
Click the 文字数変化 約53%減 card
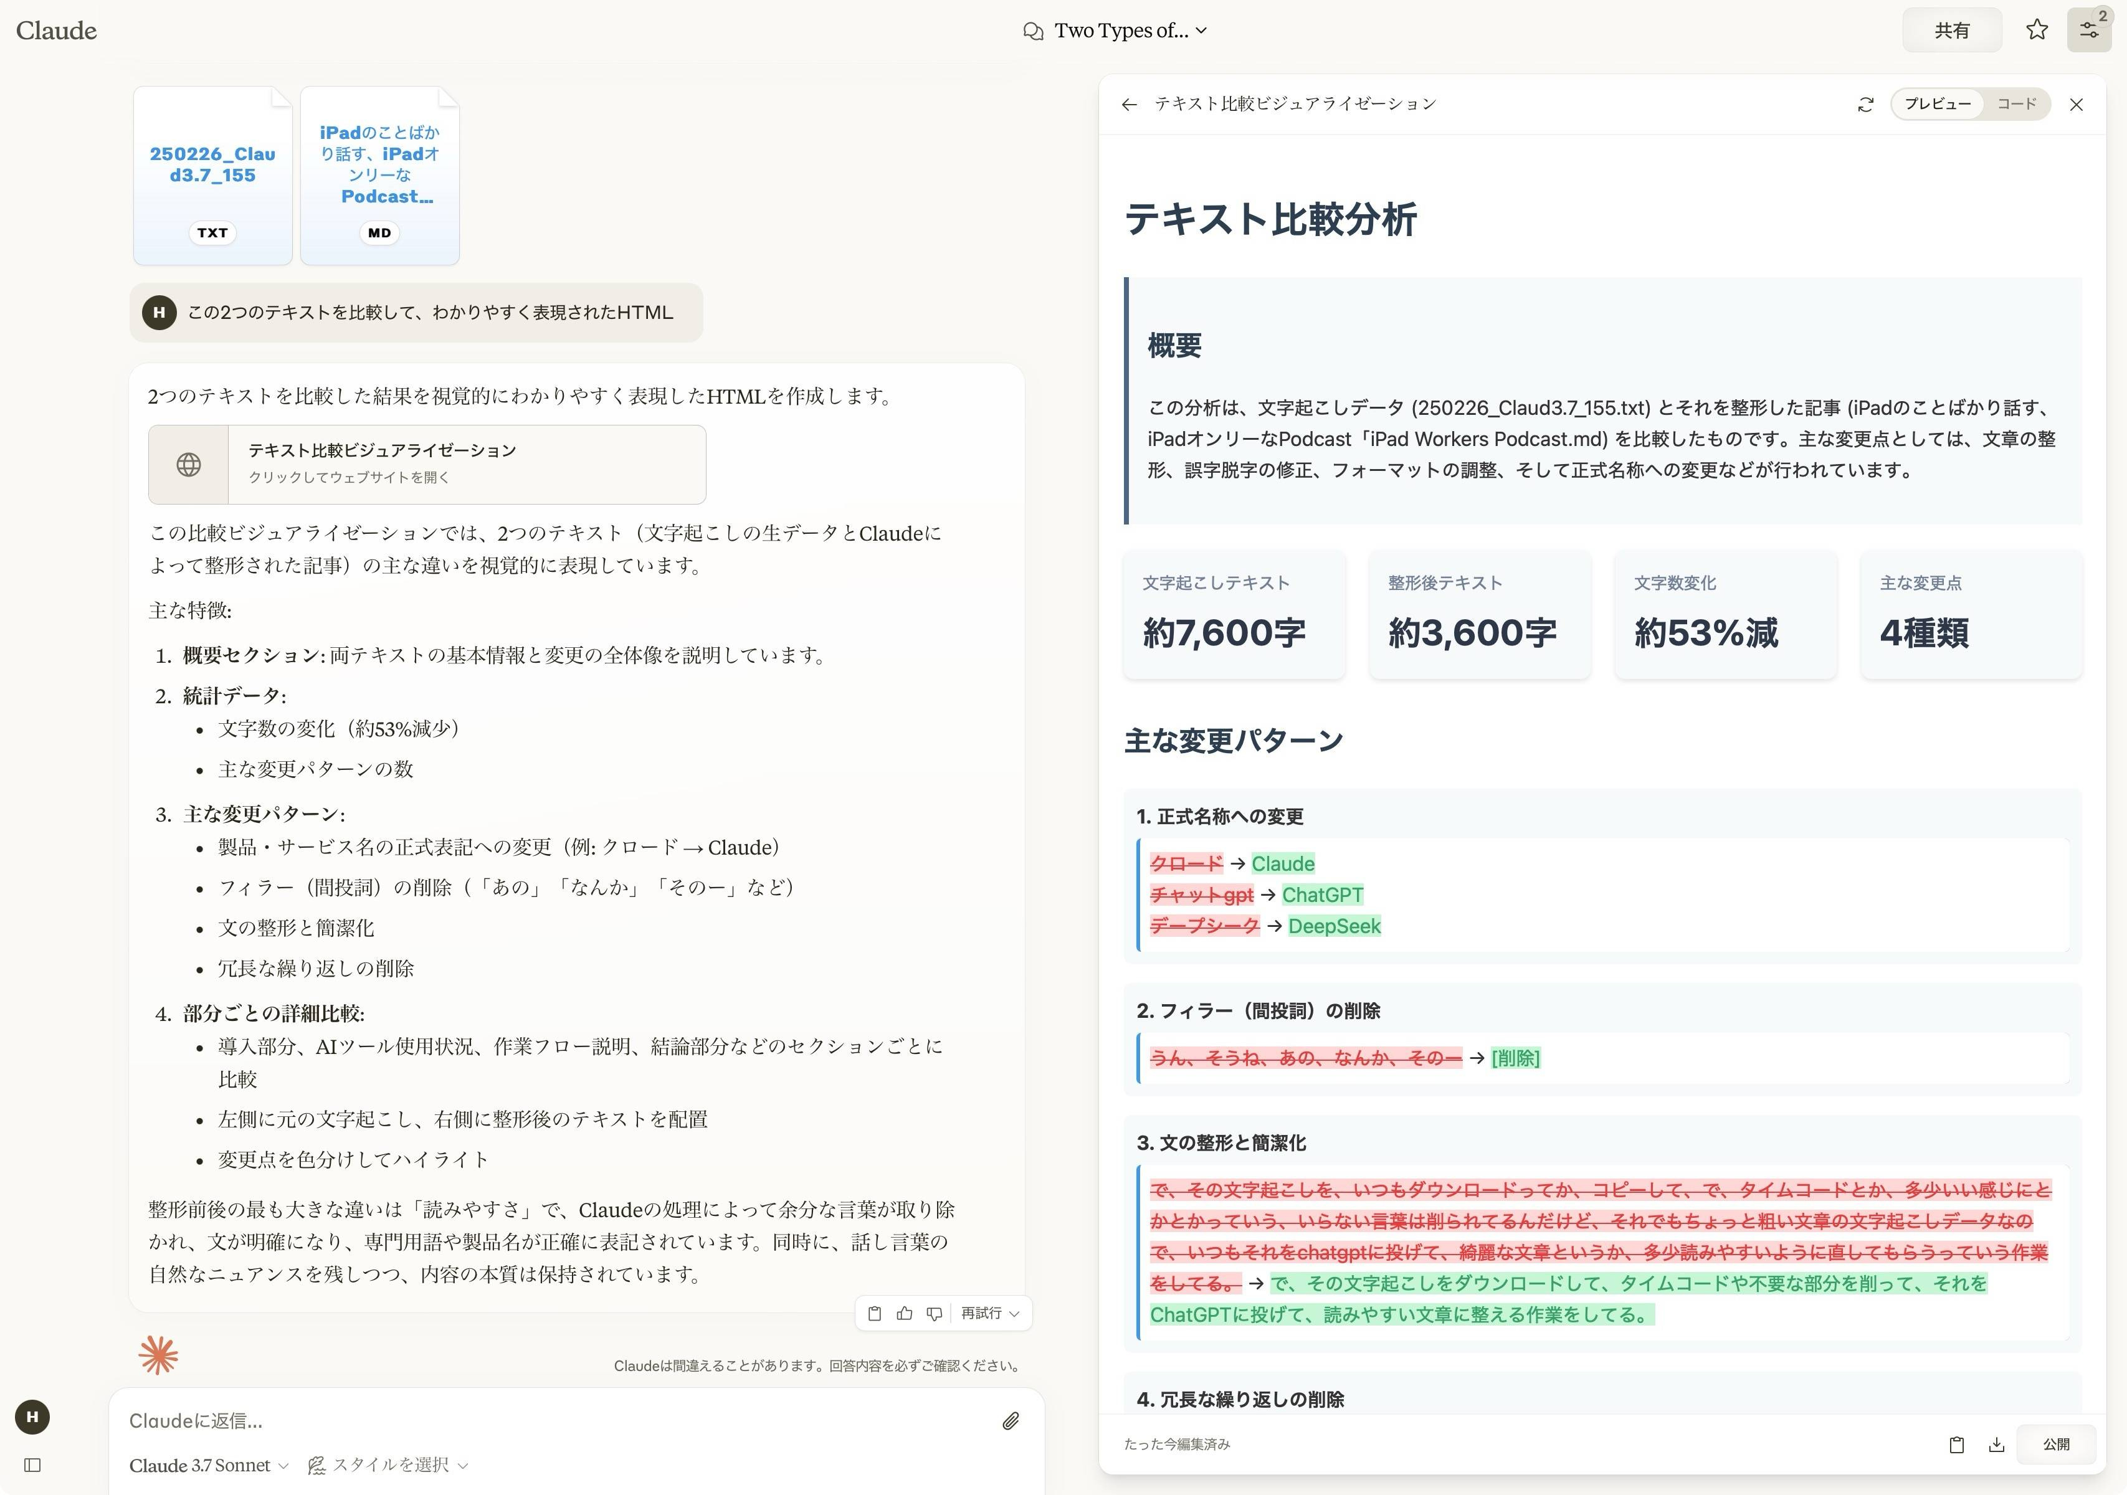pyautogui.click(x=1725, y=615)
